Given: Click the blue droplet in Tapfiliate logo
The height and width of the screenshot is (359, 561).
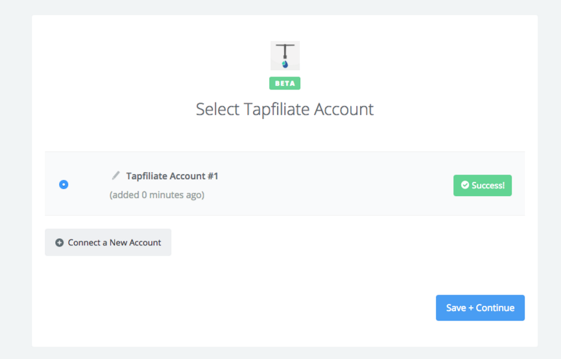Looking at the screenshot, I should click(285, 64).
